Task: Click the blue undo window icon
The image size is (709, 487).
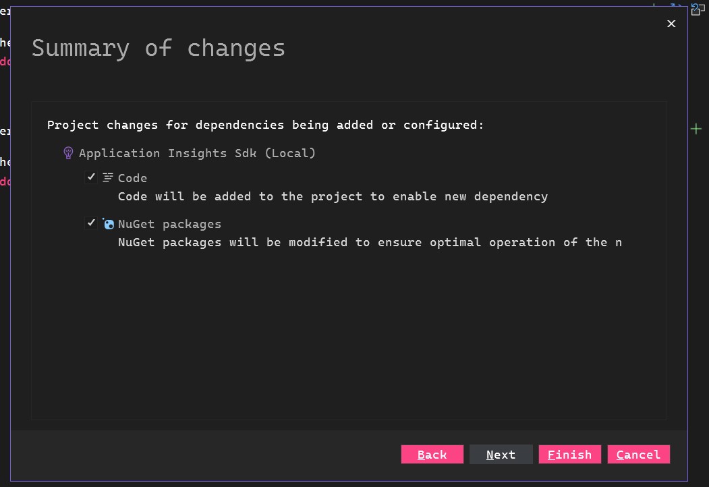Action: (698, 9)
